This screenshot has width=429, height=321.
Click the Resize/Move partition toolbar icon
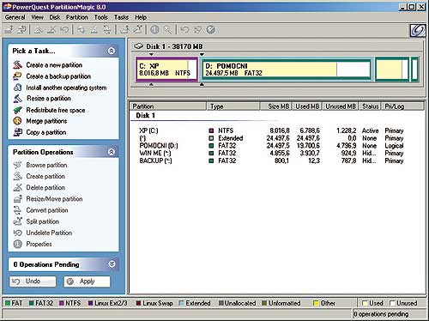[x=9, y=30]
